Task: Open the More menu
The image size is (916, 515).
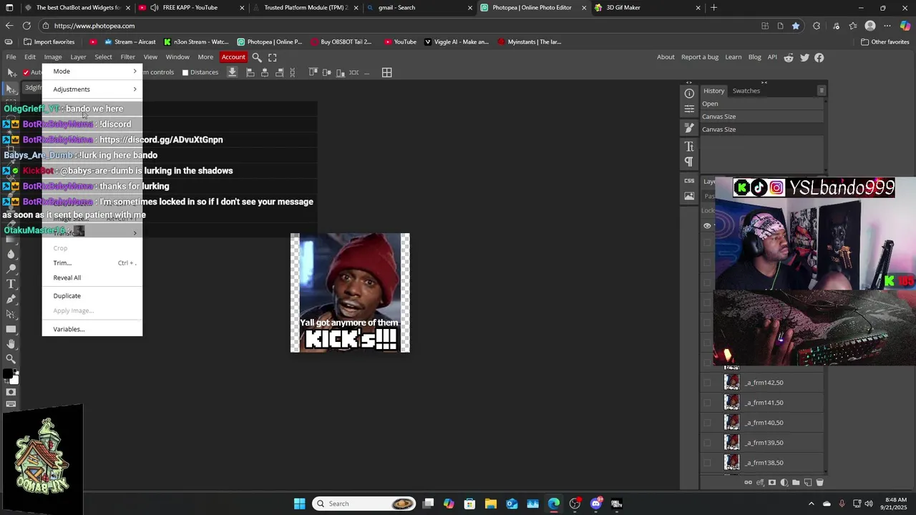Action: pyautogui.click(x=205, y=57)
